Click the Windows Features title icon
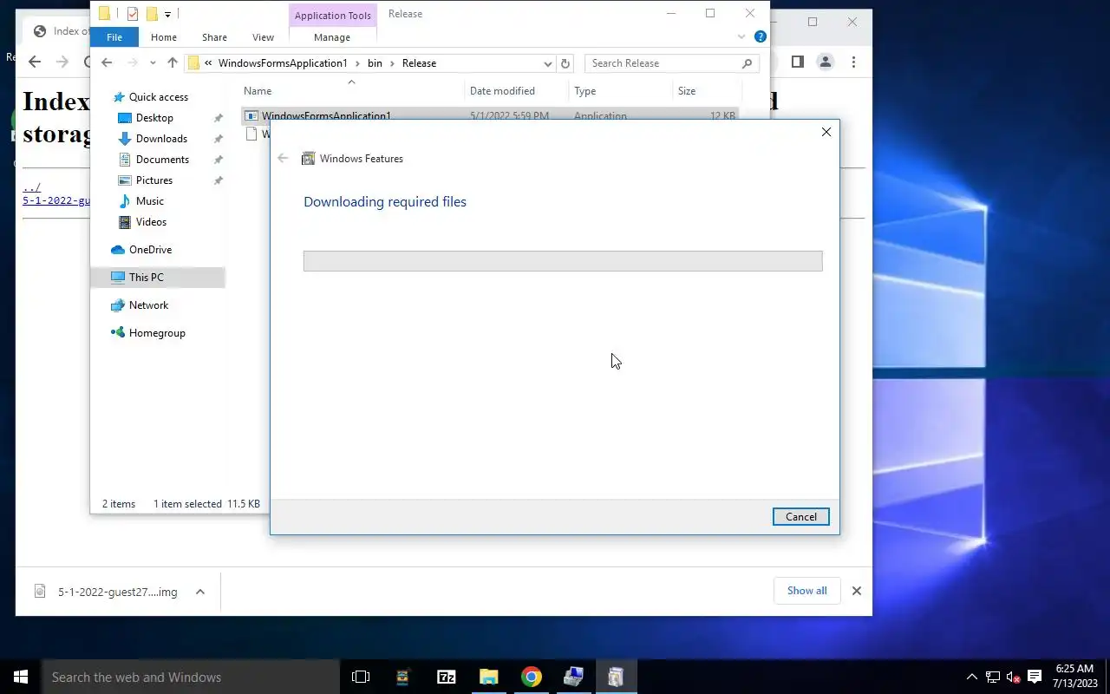The height and width of the screenshot is (694, 1110). point(308,159)
